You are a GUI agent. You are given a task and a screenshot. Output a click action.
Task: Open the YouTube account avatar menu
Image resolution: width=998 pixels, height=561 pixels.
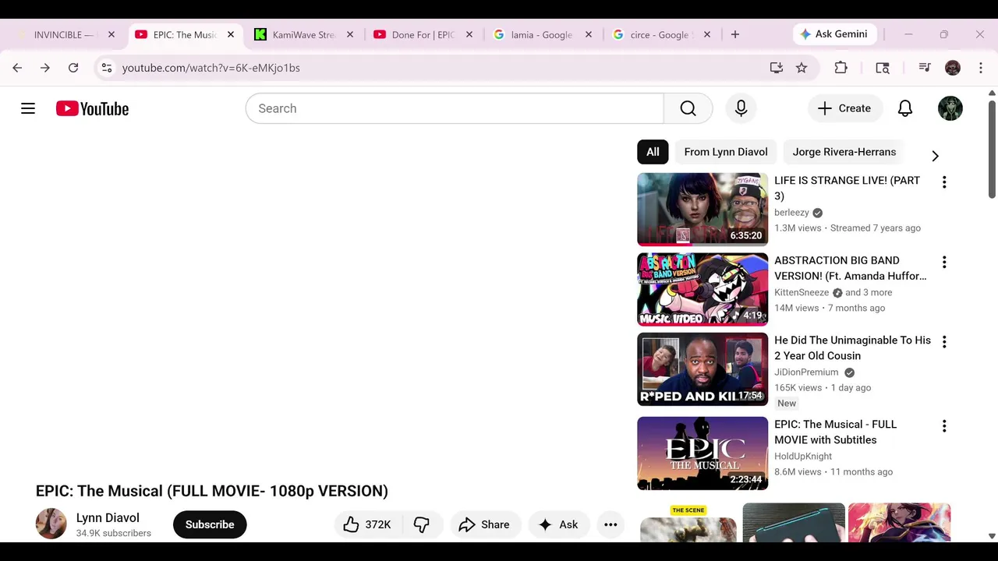tap(950, 108)
